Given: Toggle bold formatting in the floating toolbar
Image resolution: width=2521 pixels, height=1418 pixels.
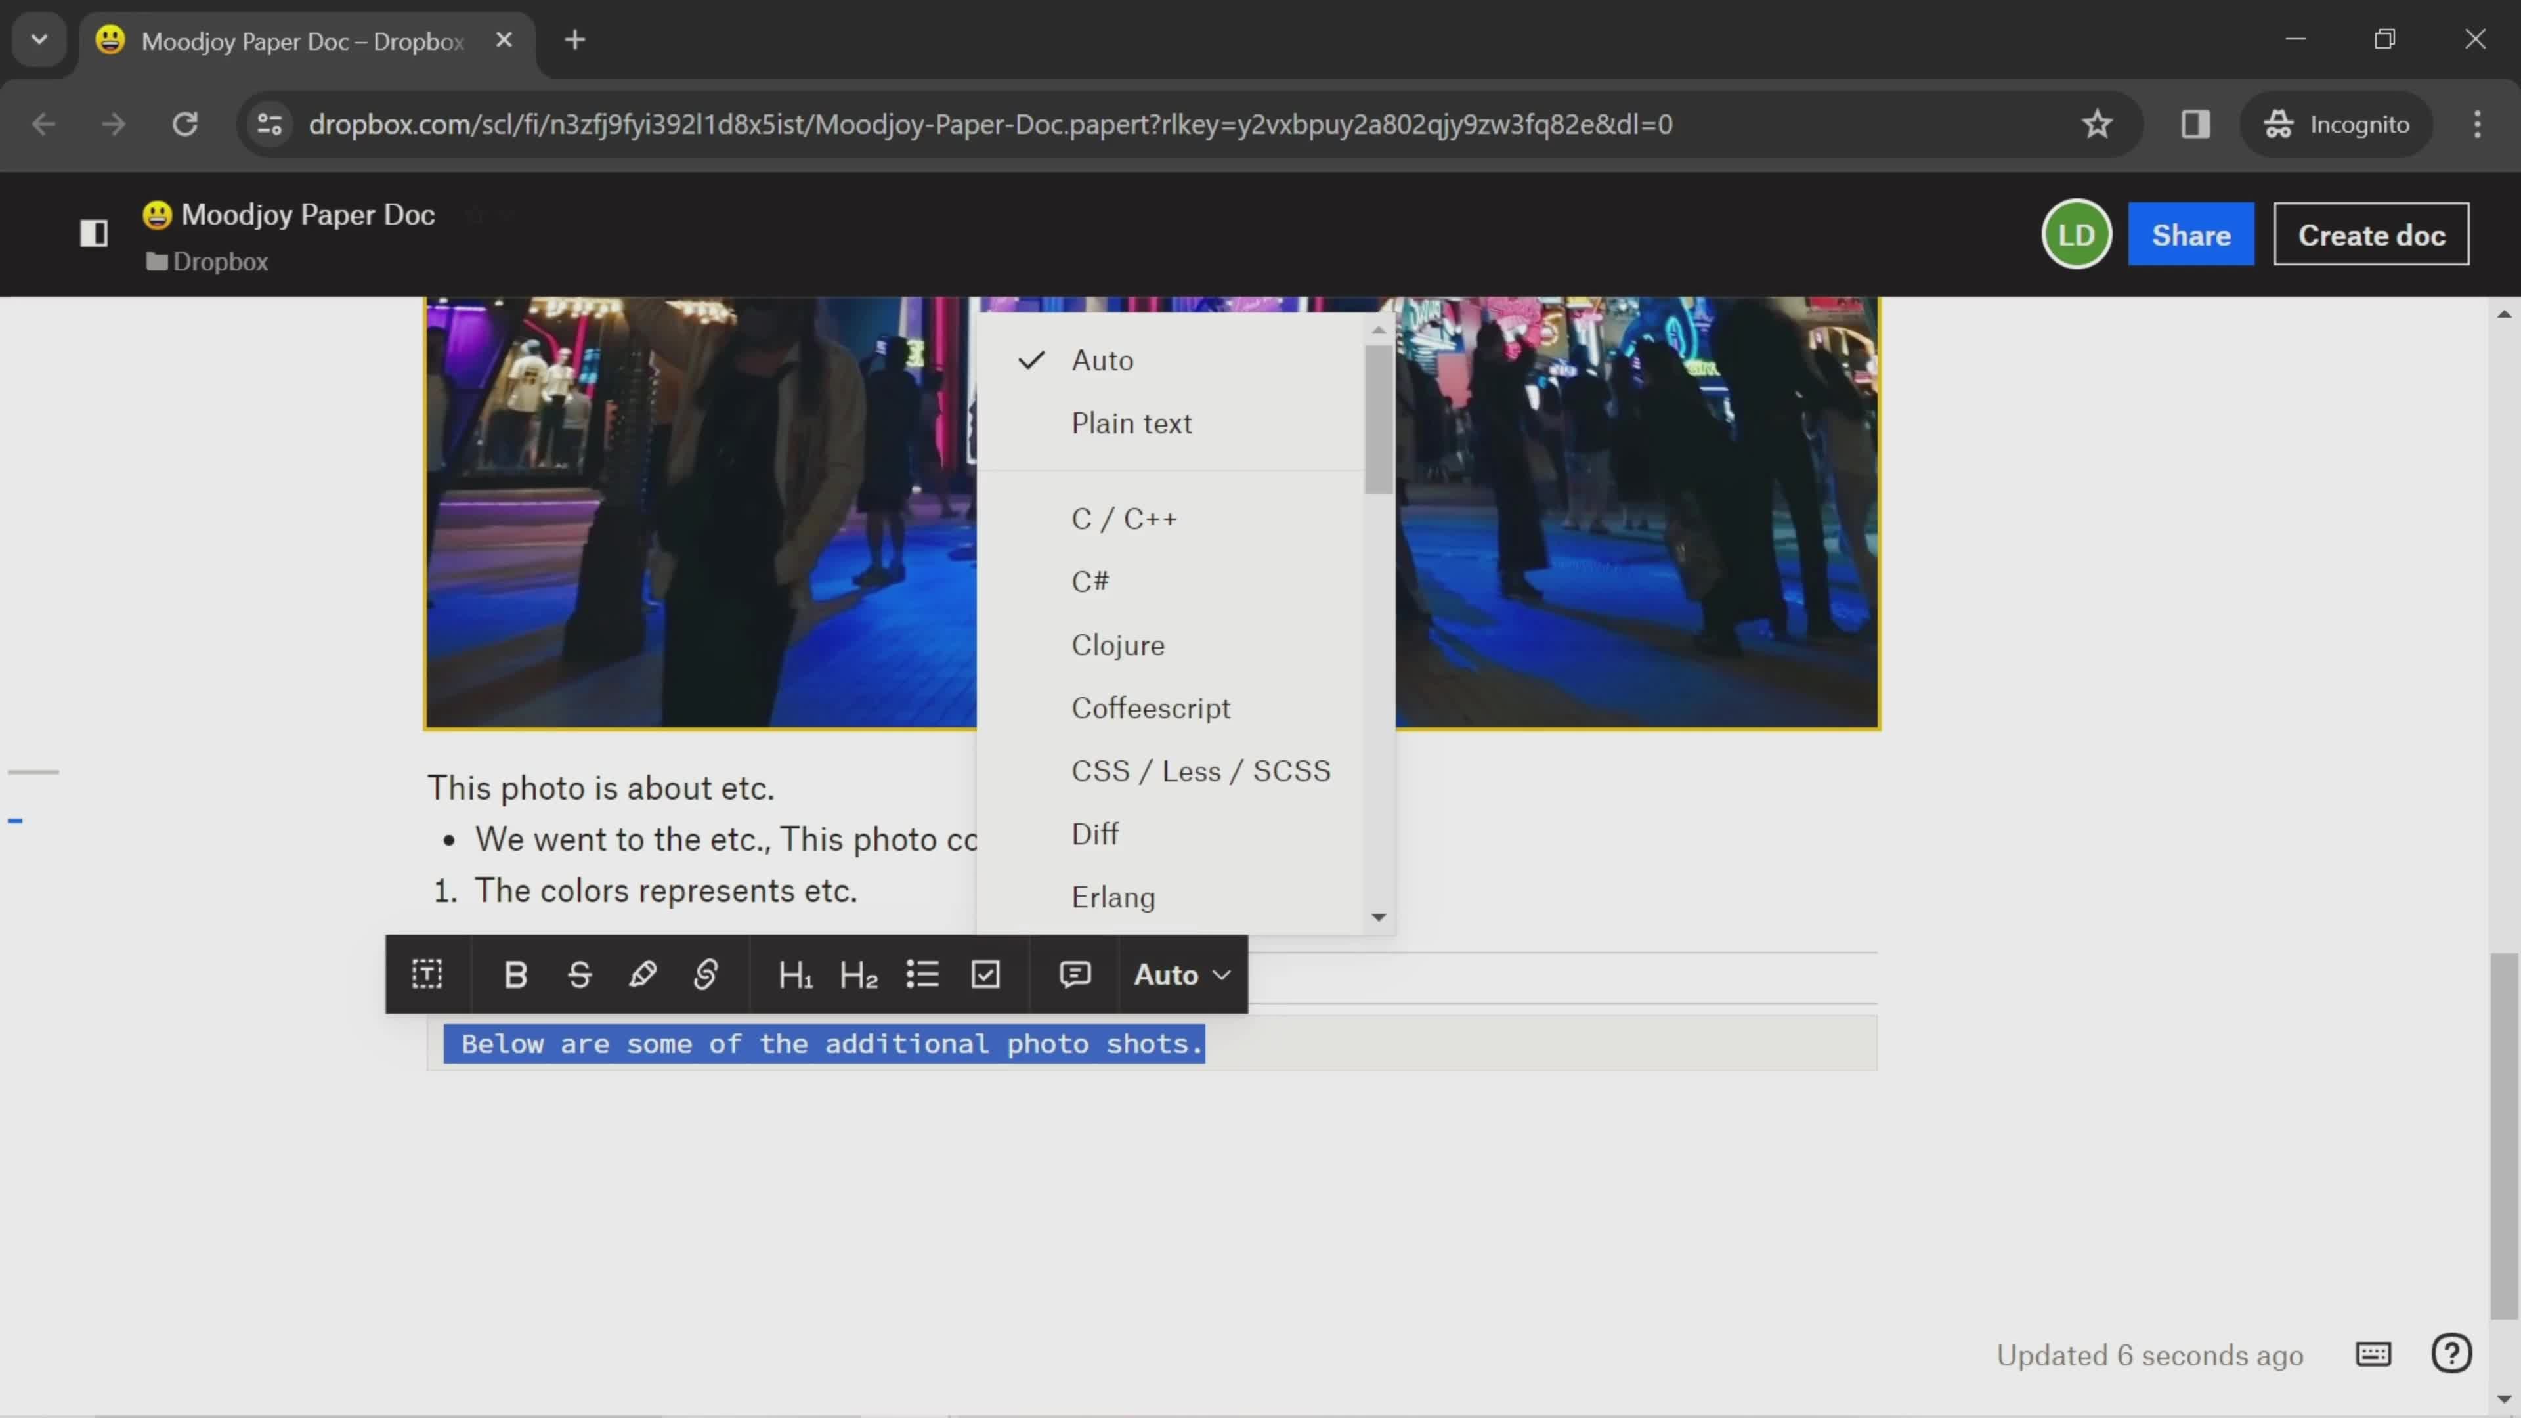Looking at the screenshot, I should [x=516, y=975].
